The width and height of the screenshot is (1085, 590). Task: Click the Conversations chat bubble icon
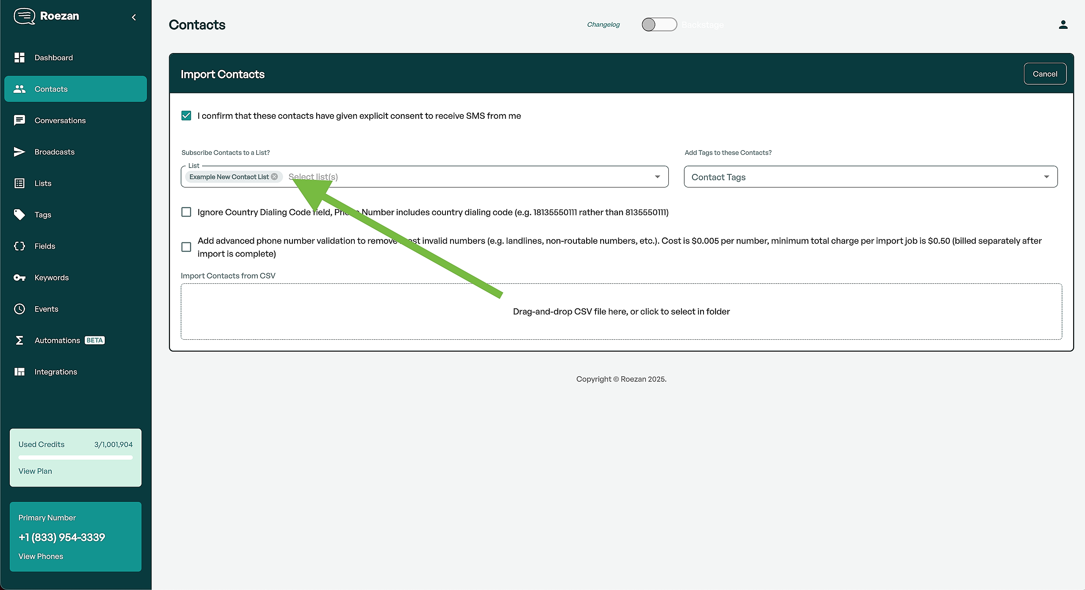pos(19,120)
